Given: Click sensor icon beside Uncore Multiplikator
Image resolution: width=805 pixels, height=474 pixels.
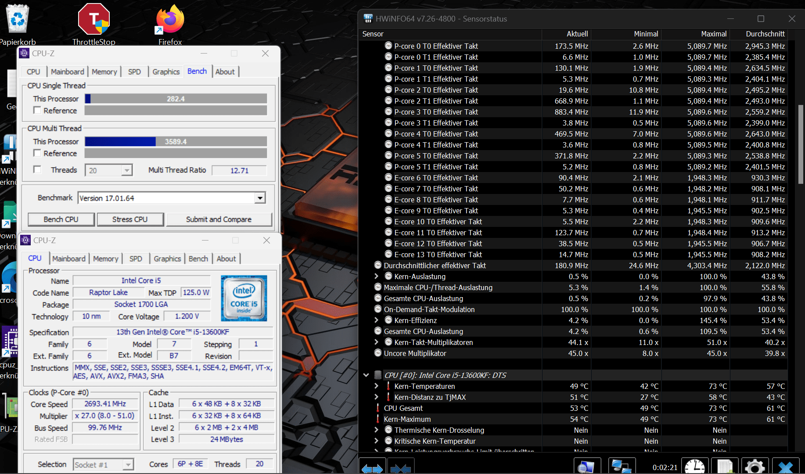Looking at the screenshot, I should [378, 353].
